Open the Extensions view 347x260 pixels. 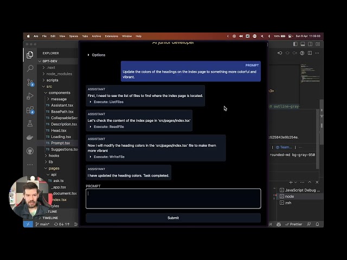[30, 110]
